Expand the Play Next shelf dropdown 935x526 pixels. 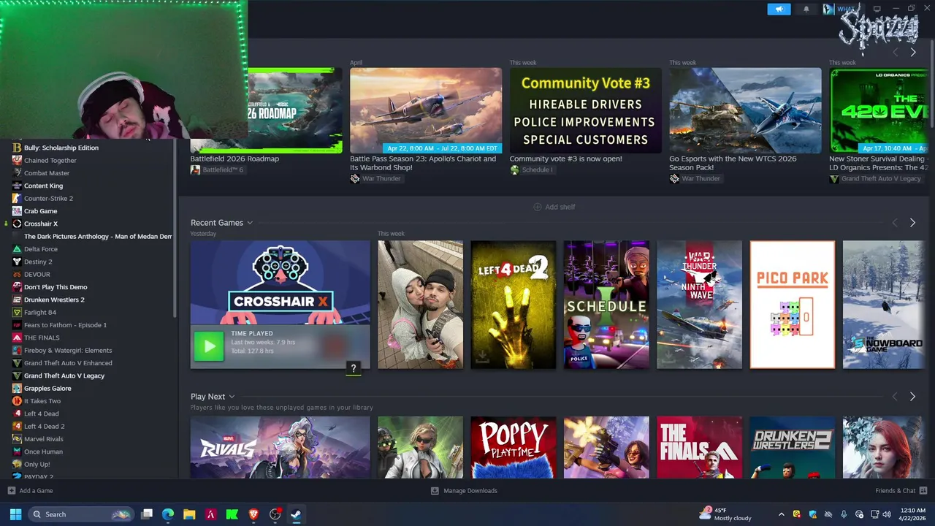pos(232,397)
